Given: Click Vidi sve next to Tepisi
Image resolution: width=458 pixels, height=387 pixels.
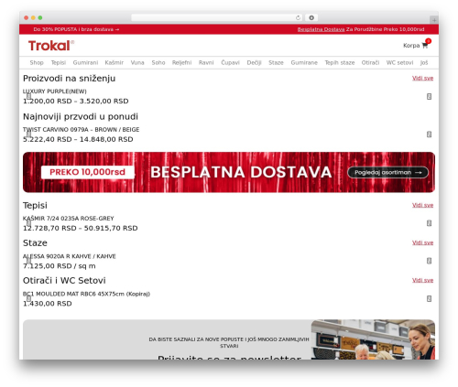Looking at the screenshot, I should coord(422,205).
